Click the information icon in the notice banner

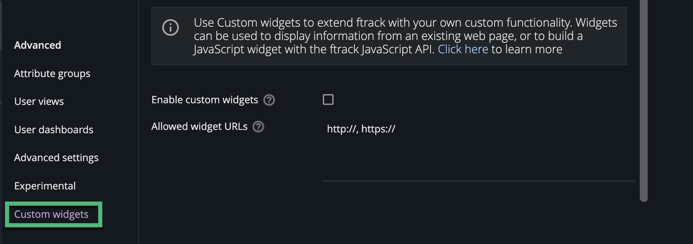[x=171, y=28]
